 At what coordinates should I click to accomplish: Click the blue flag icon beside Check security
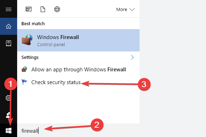pyautogui.click(x=24, y=82)
